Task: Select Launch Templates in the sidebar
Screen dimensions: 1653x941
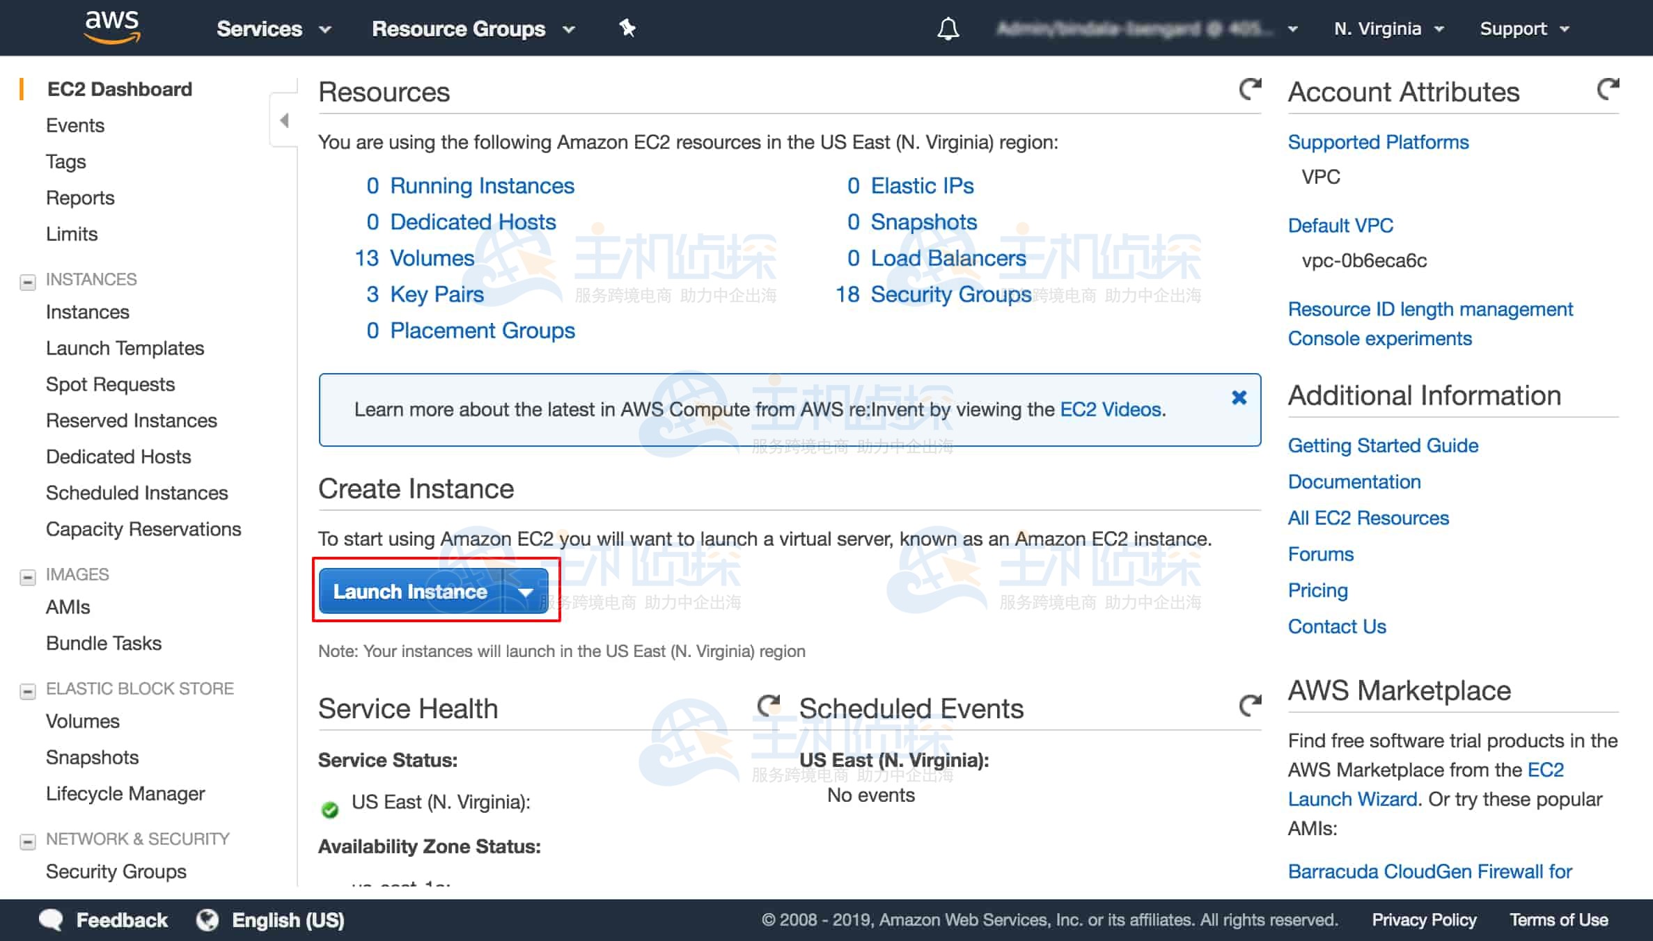Action: click(x=125, y=348)
